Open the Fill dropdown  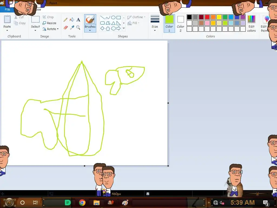click(134, 23)
